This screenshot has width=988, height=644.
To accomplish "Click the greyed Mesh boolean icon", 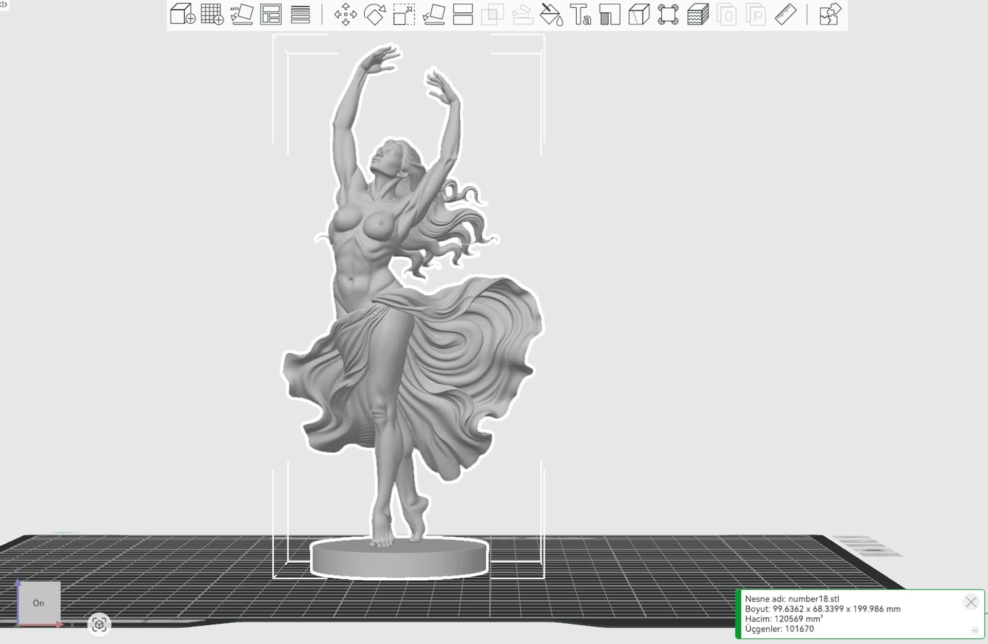I will pos(492,14).
